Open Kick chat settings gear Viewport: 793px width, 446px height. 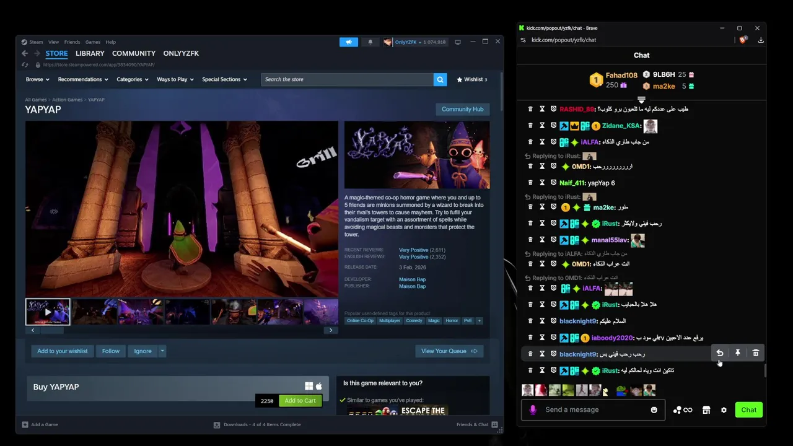724,410
